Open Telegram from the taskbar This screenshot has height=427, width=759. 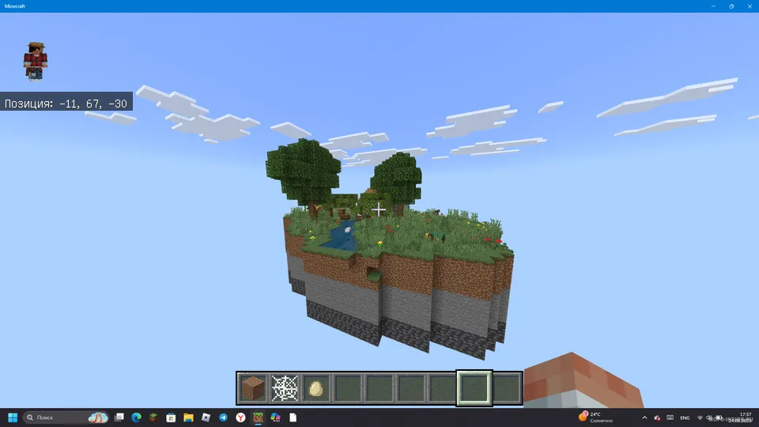click(x=223, y=418)
